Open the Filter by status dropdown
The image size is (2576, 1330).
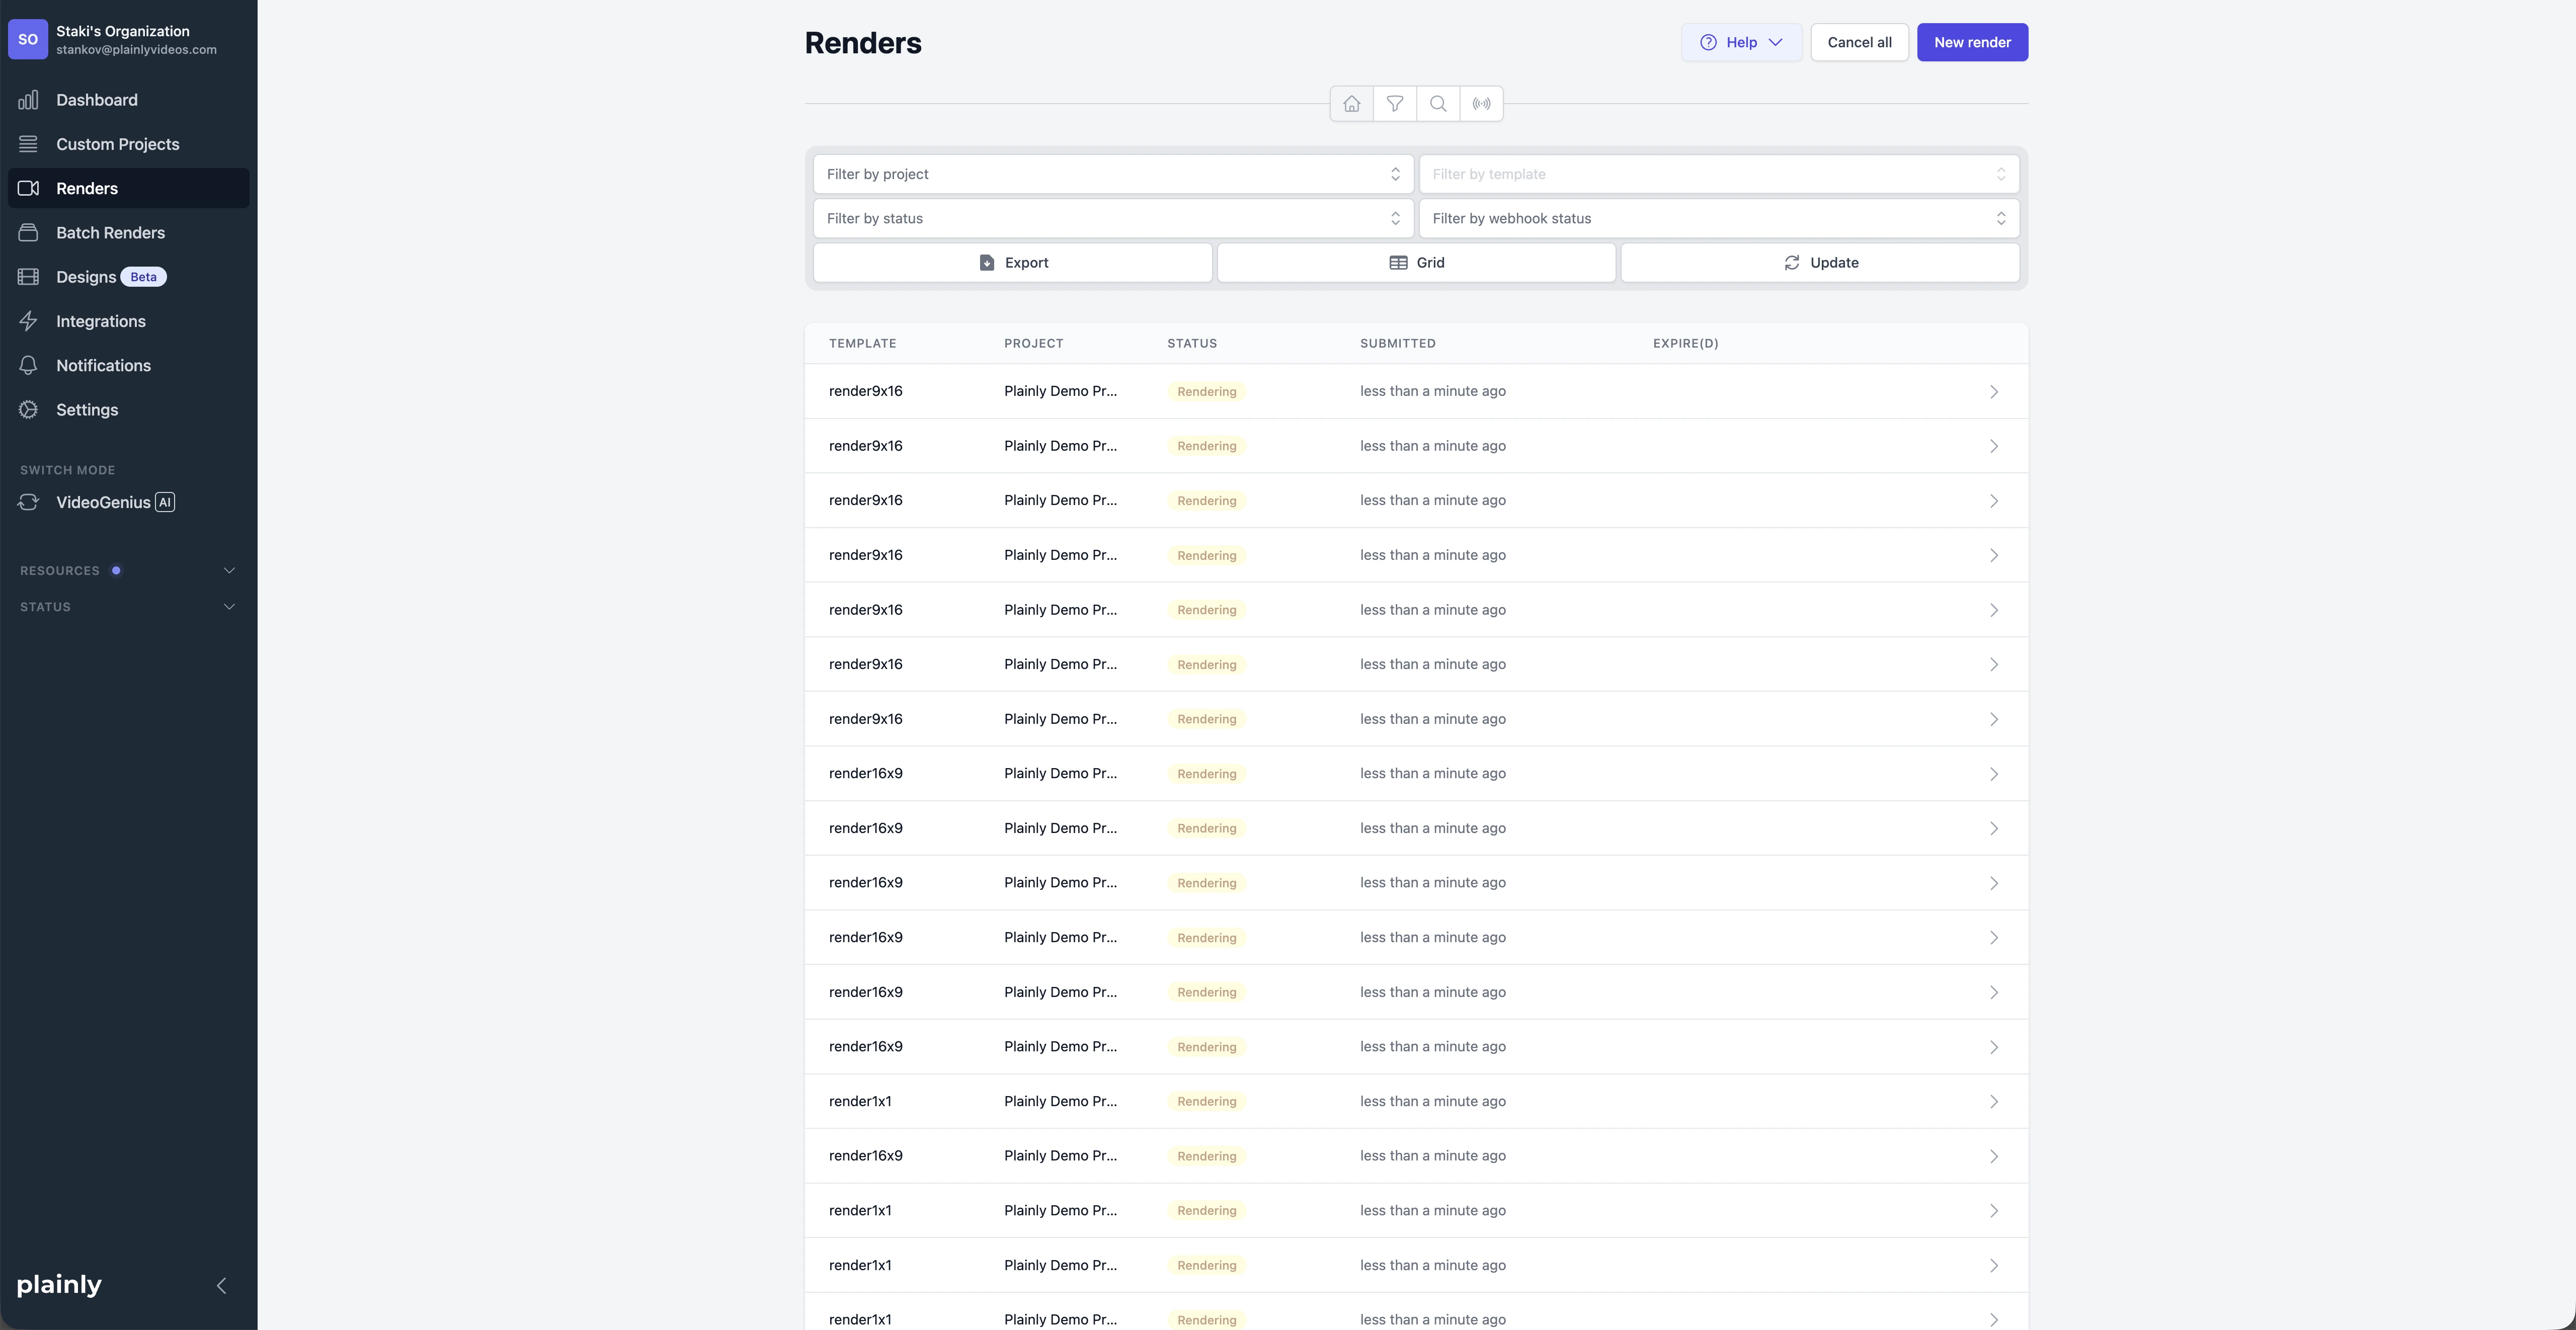point(1113,218)
